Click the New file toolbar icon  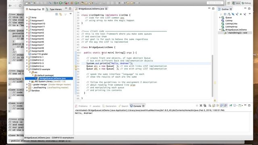coord(27,3)
